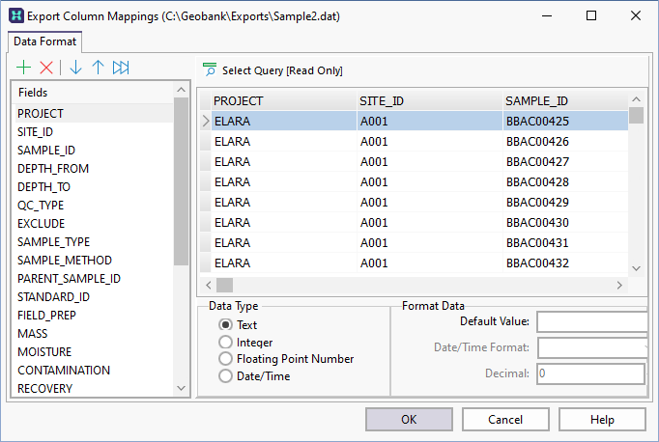Click the Default Value input field
This screenshot has width=659, height=442.
coord(591,321)
